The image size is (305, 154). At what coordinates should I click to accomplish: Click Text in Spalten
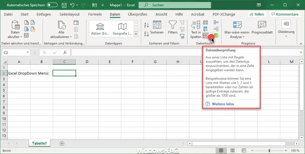click(x=196, y=30)
